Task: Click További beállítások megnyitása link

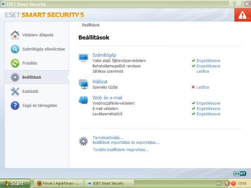Action: pyautogui.click(x=120, y=149)
